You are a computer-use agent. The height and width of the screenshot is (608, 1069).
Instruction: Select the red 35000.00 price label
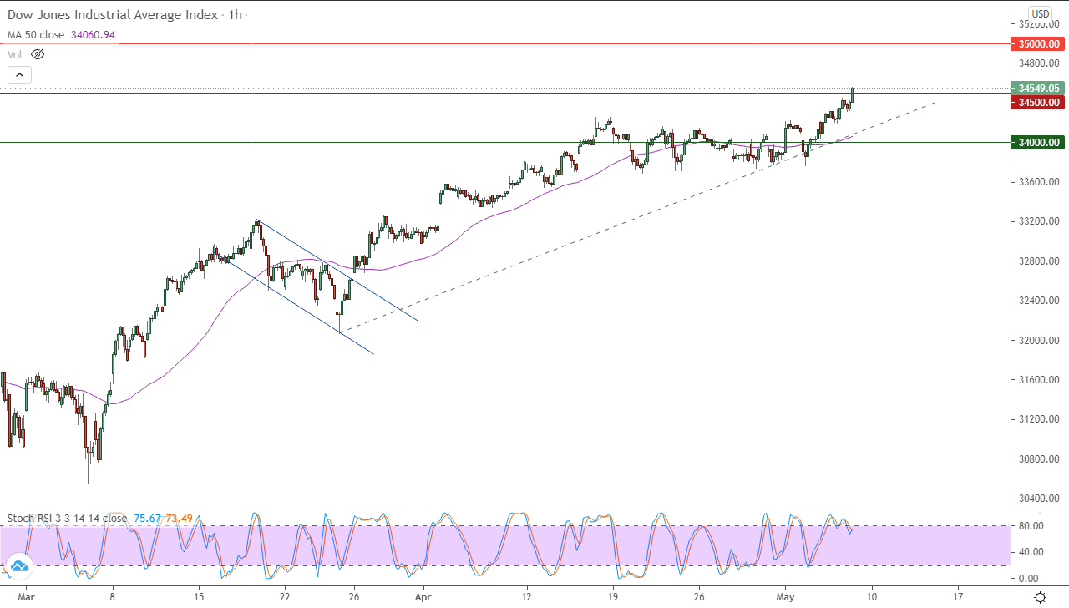click(1039, 43)
